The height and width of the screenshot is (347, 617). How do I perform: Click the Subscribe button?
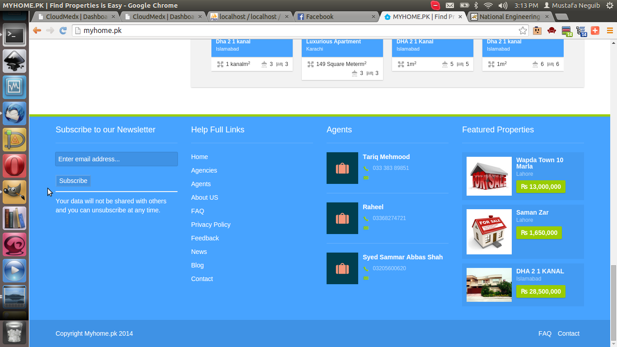73,181
